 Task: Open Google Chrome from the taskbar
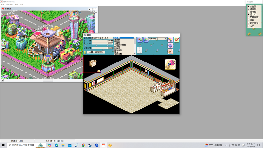tap(83, 145)
